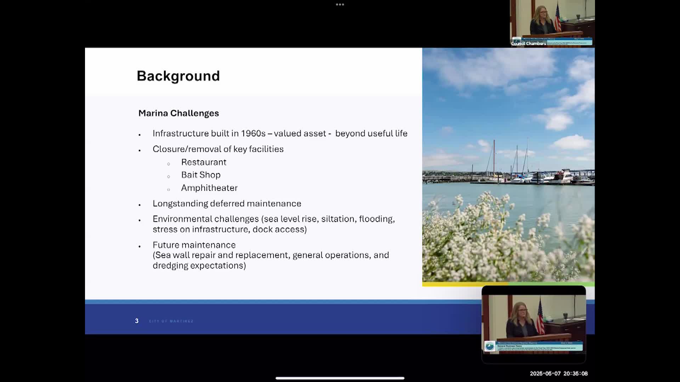Click the hollow bullet beside Amphitheater
This screenshot has width=680, height=382.
click(169, 190)
